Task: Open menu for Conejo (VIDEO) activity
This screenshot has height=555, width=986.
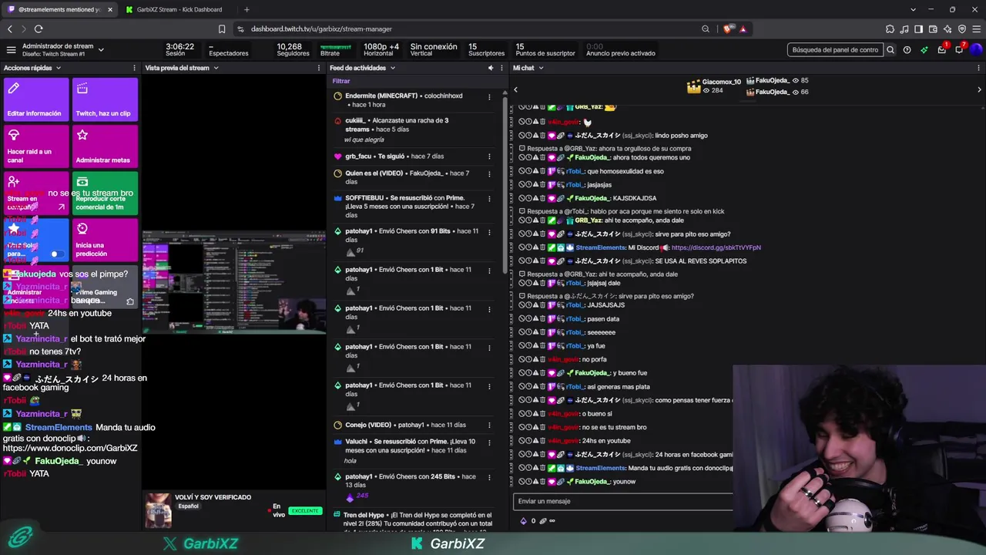Action: click(489, 425)
